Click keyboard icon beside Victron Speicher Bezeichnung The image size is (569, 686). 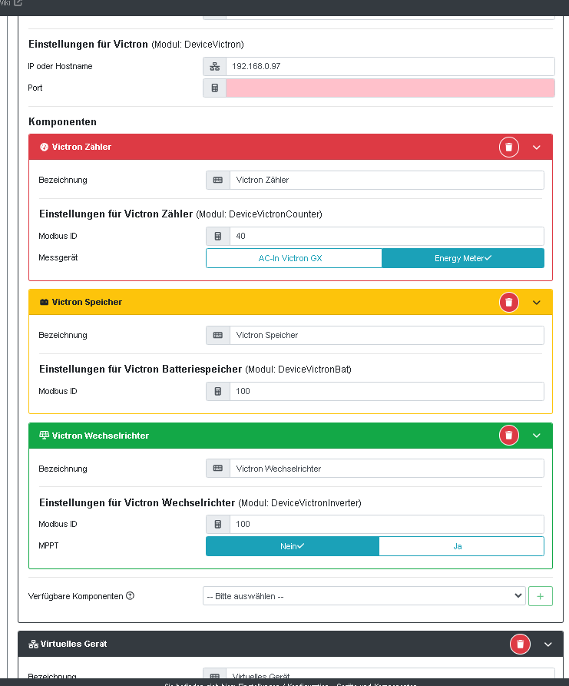pyautogui.click(x=218, y=335)
